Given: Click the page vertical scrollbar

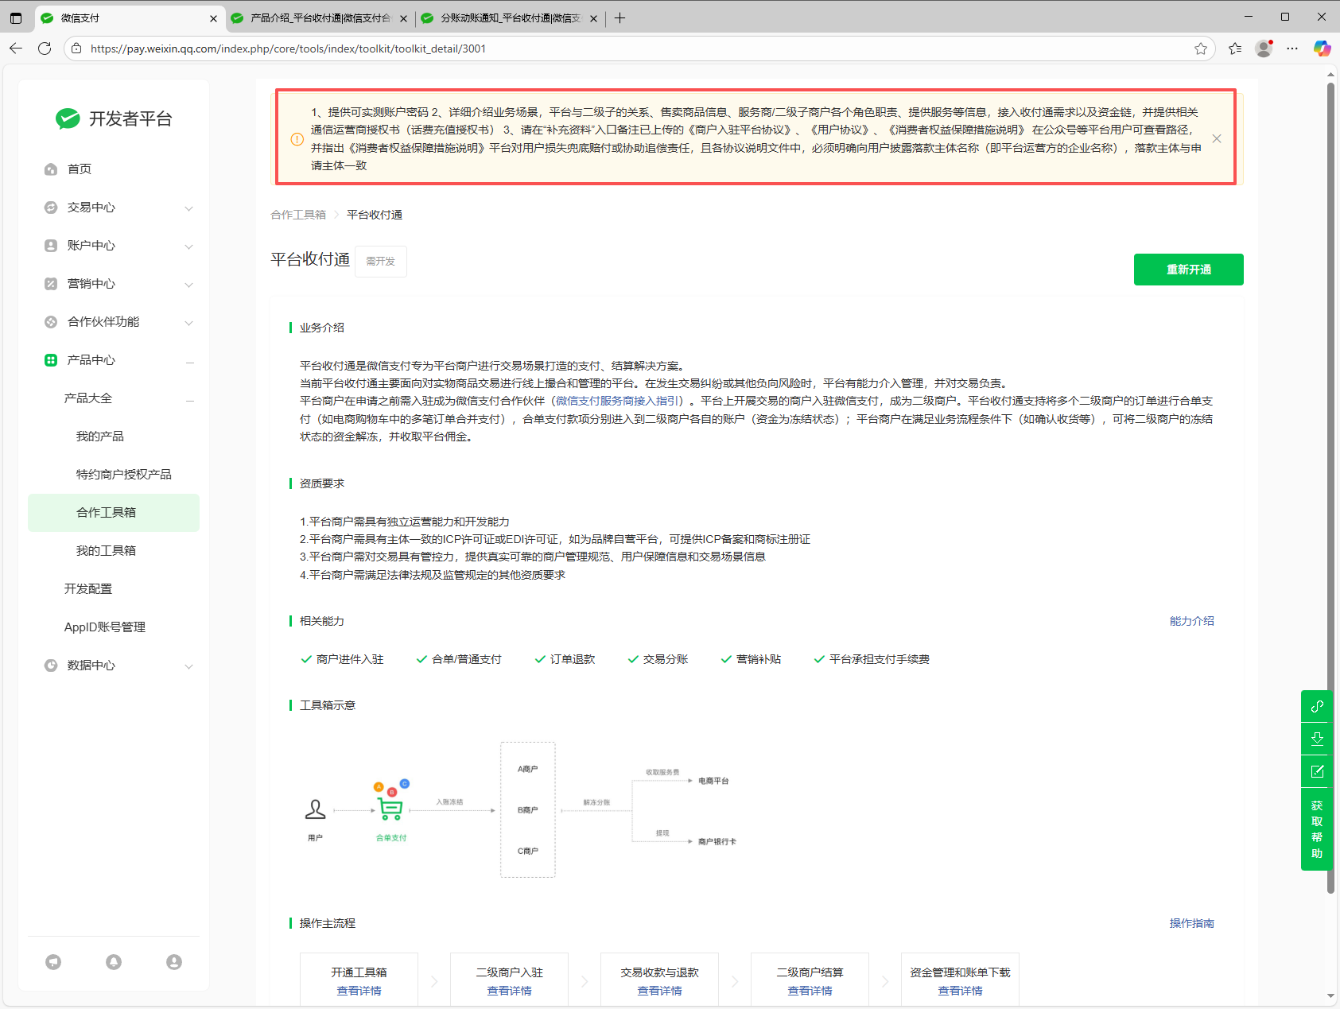Looking at the screenshot, I should pyautogui.click(x=1330, y=487).
